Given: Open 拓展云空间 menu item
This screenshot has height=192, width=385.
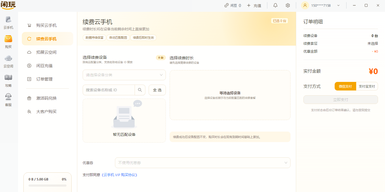Looking at the screenshot, I should tap(48, 52).
